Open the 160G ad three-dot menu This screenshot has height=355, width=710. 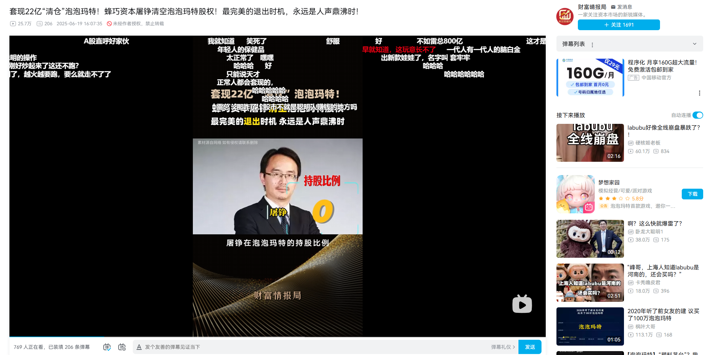(x=699, y=93)
